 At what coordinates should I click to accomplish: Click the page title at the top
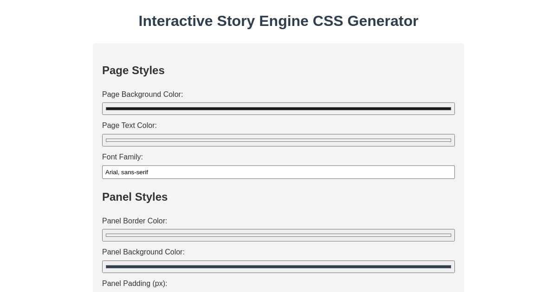(x=278, y=21)
